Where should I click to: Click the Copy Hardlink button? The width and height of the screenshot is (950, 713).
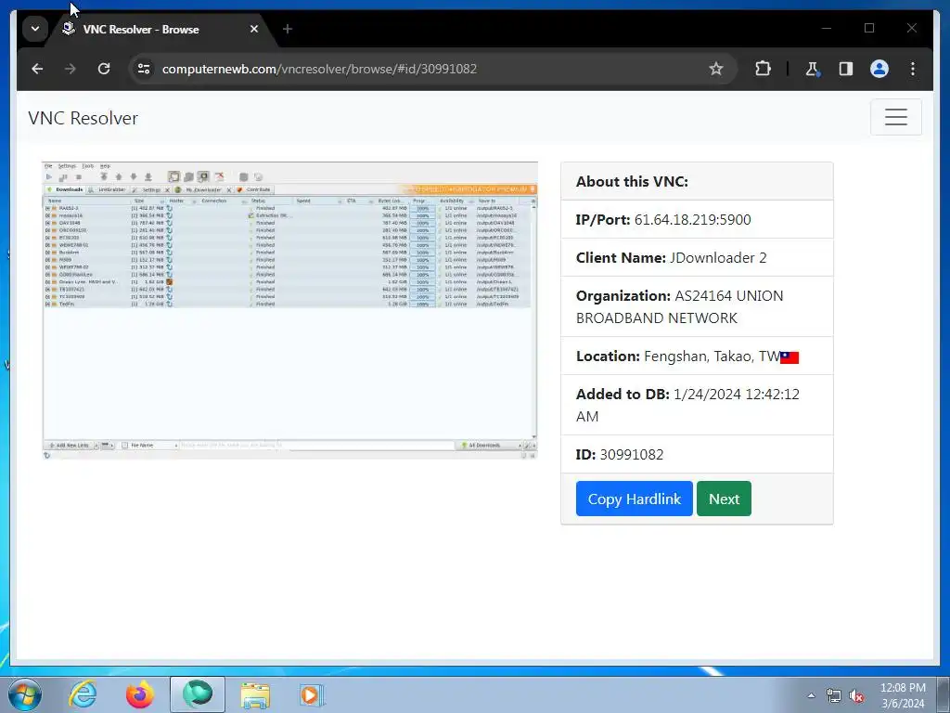tap(634, 499)
